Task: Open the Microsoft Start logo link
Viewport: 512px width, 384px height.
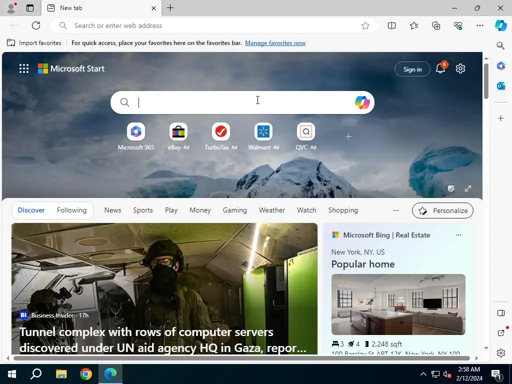Action: pos(71,68)
